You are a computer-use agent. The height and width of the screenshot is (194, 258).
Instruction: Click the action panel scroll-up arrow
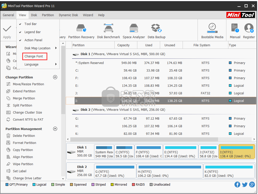(x=63, y=43)
